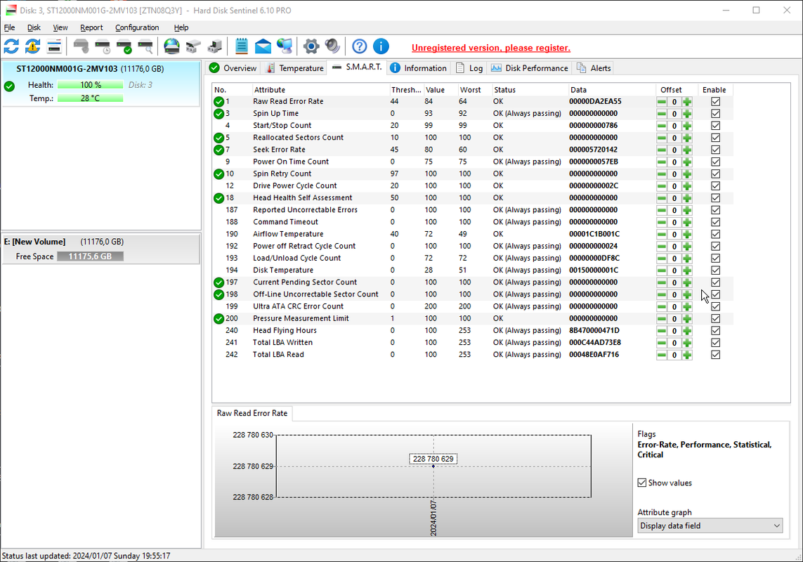Image resolution: width=803 pixels, height=562 pixels.
Task: Click the blue refresh arrows toolbar icon
Action: click(11, 46)
